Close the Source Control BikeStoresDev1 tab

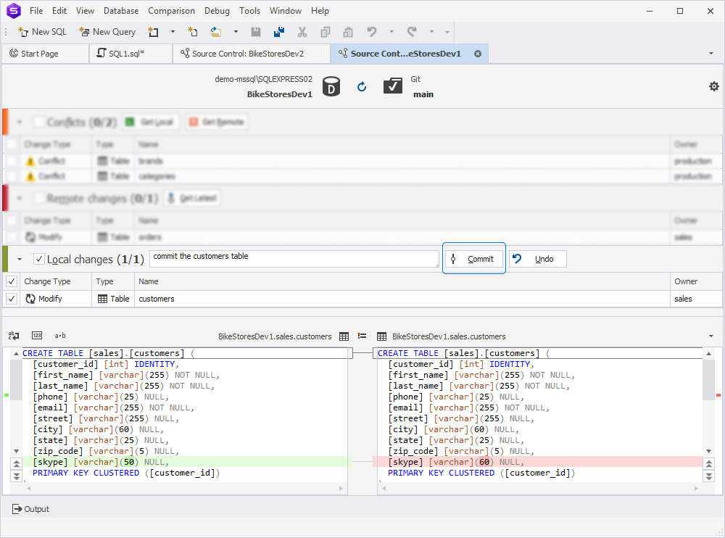pyautogui.click(x=478, y=54)
